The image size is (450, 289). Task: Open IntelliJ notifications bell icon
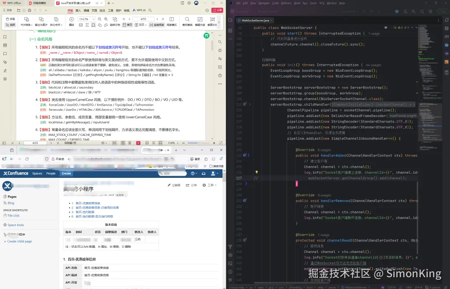pyautogui.click(x=447, y=20)
